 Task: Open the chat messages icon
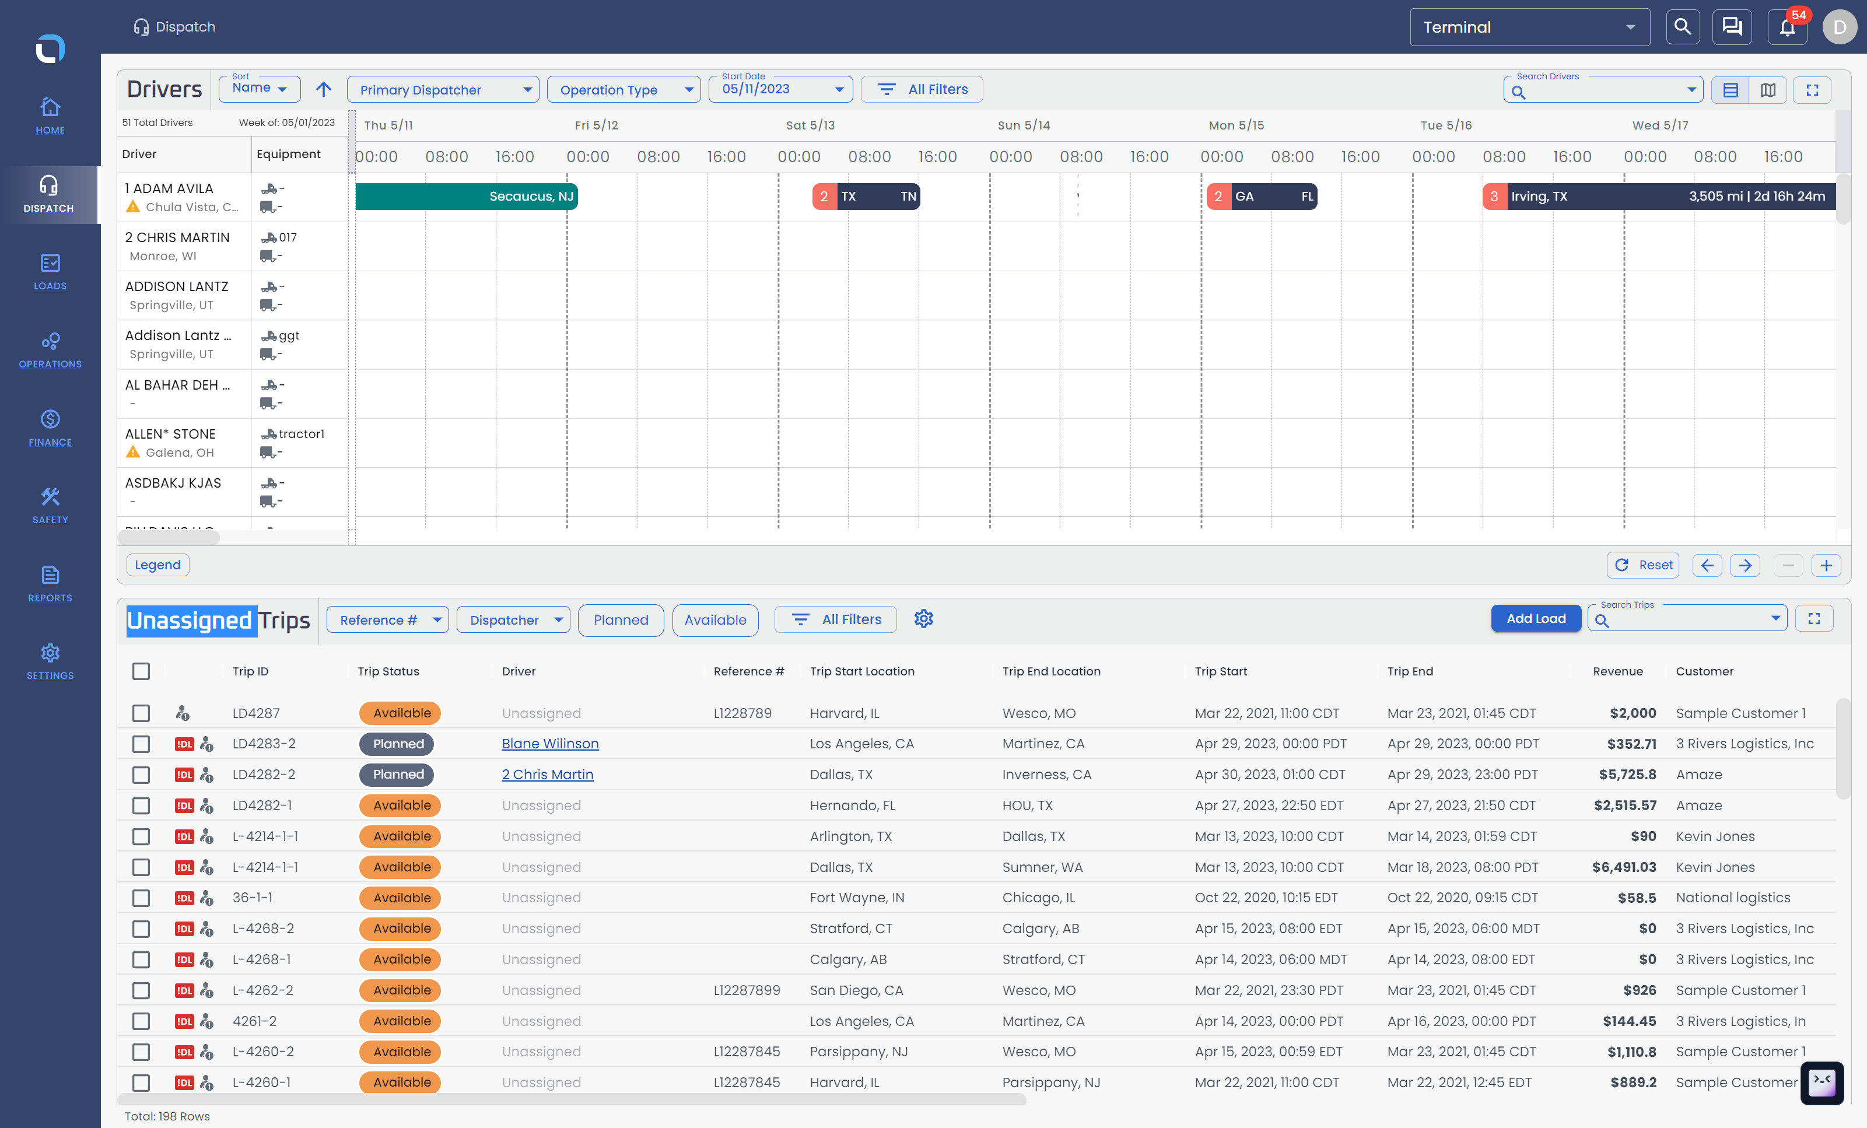click(x=1732, y=27)
